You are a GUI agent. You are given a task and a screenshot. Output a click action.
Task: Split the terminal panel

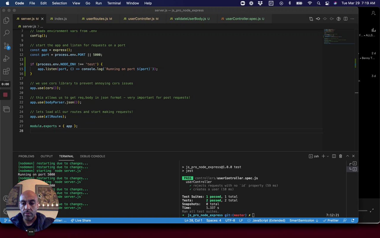click(x=334, y=156)
